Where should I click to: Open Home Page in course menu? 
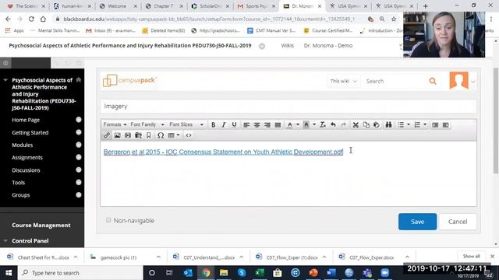point(26,120)
